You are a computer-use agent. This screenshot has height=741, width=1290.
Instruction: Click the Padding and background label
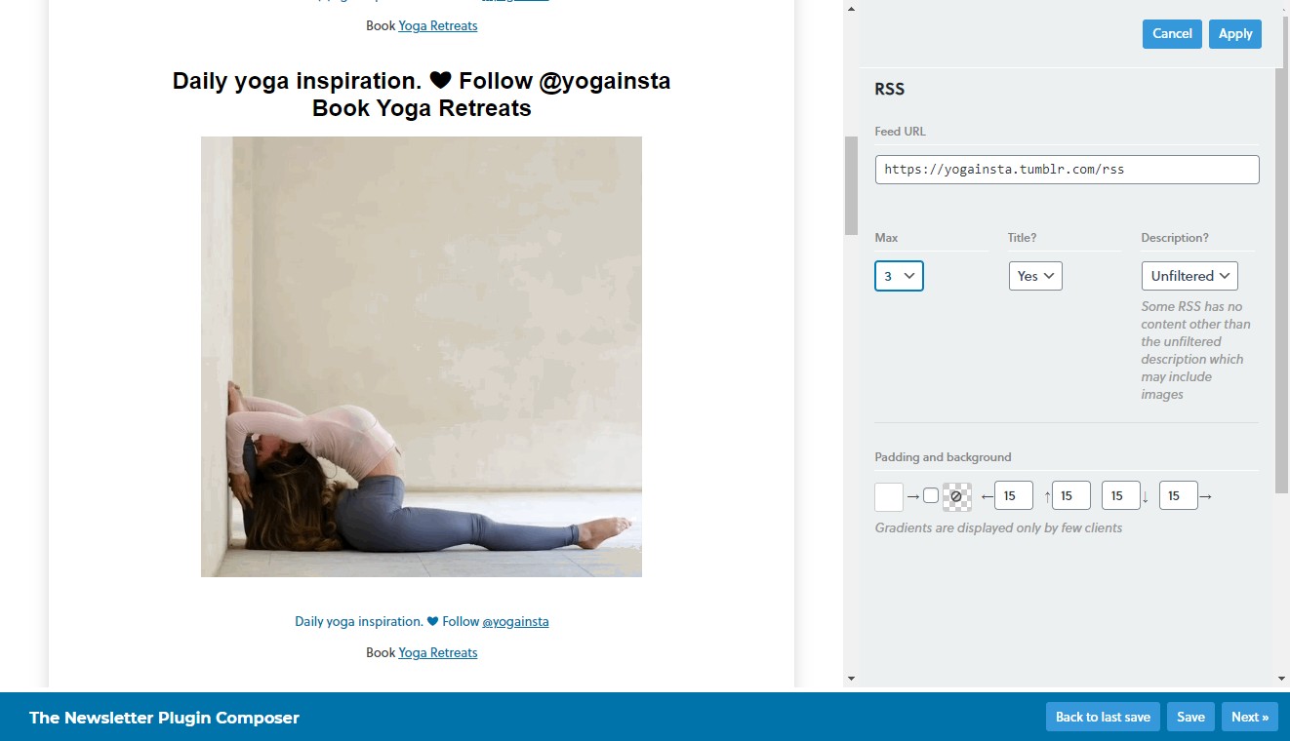943,457
